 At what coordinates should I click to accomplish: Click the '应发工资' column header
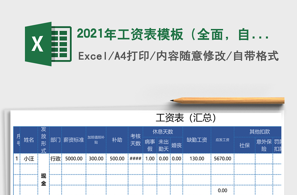point(222,140)
